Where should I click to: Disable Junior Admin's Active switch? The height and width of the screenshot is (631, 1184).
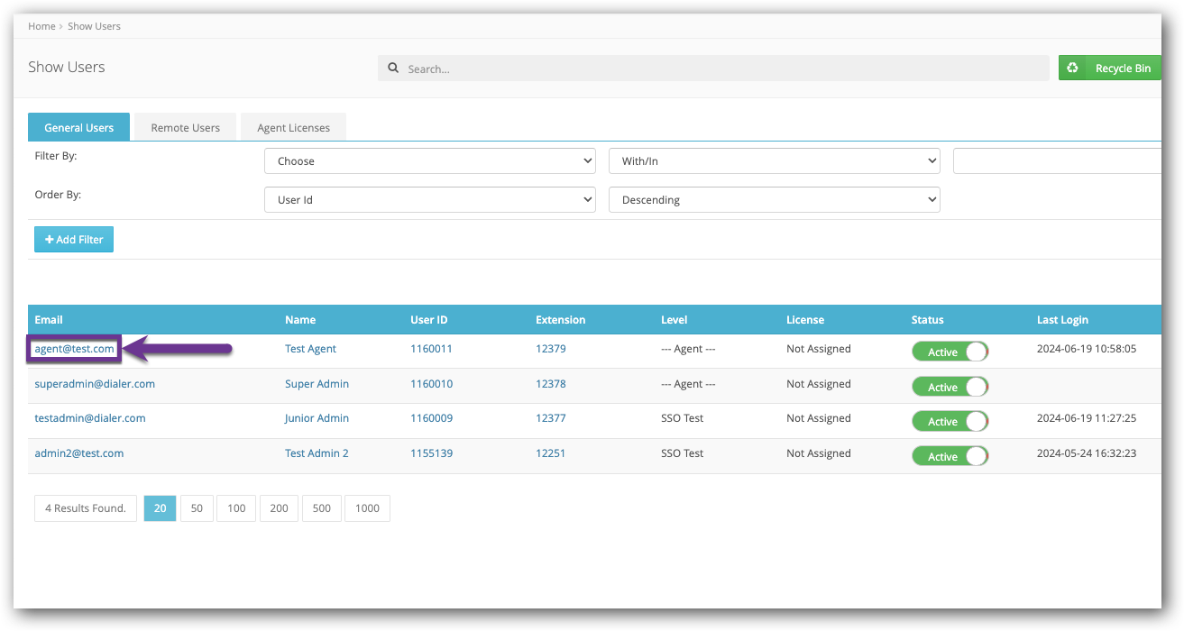pyautogui.click(x=950, y=421)
